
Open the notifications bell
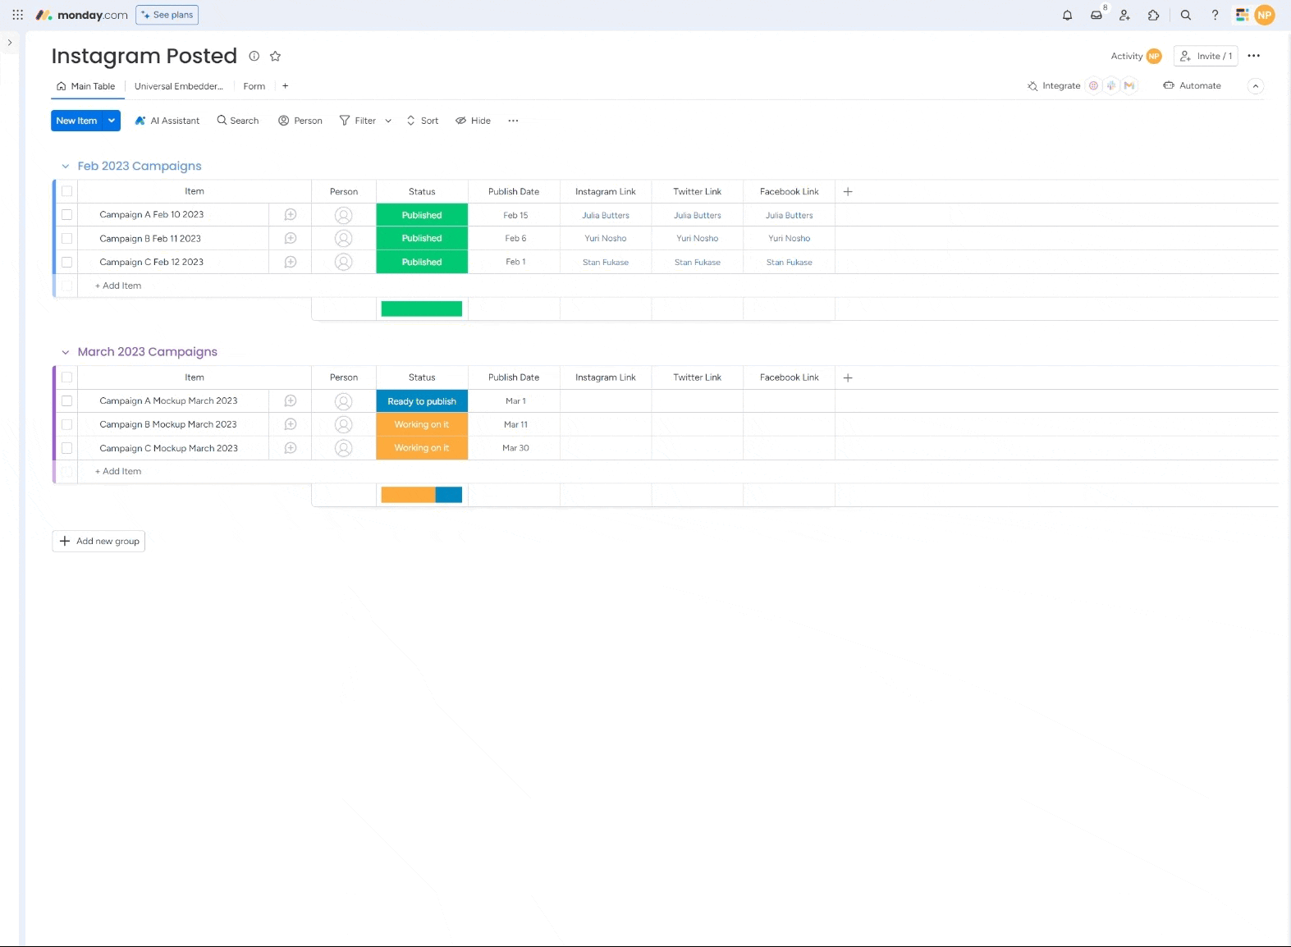click(1067, 15)
